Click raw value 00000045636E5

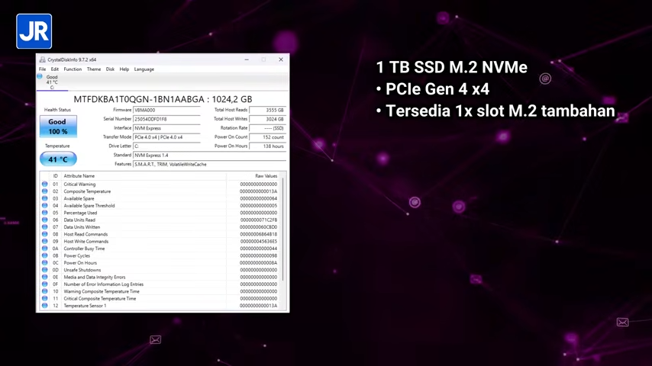point(259,241)
